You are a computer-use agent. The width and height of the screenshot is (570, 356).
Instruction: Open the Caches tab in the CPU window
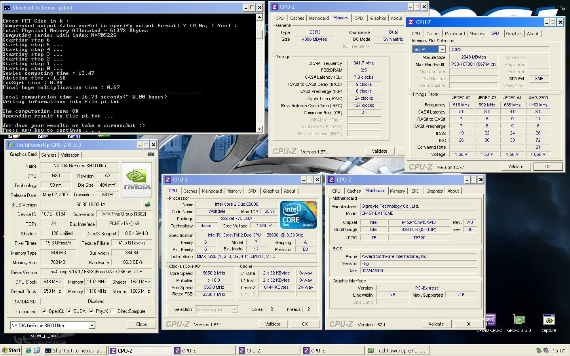tap(190, 191)
